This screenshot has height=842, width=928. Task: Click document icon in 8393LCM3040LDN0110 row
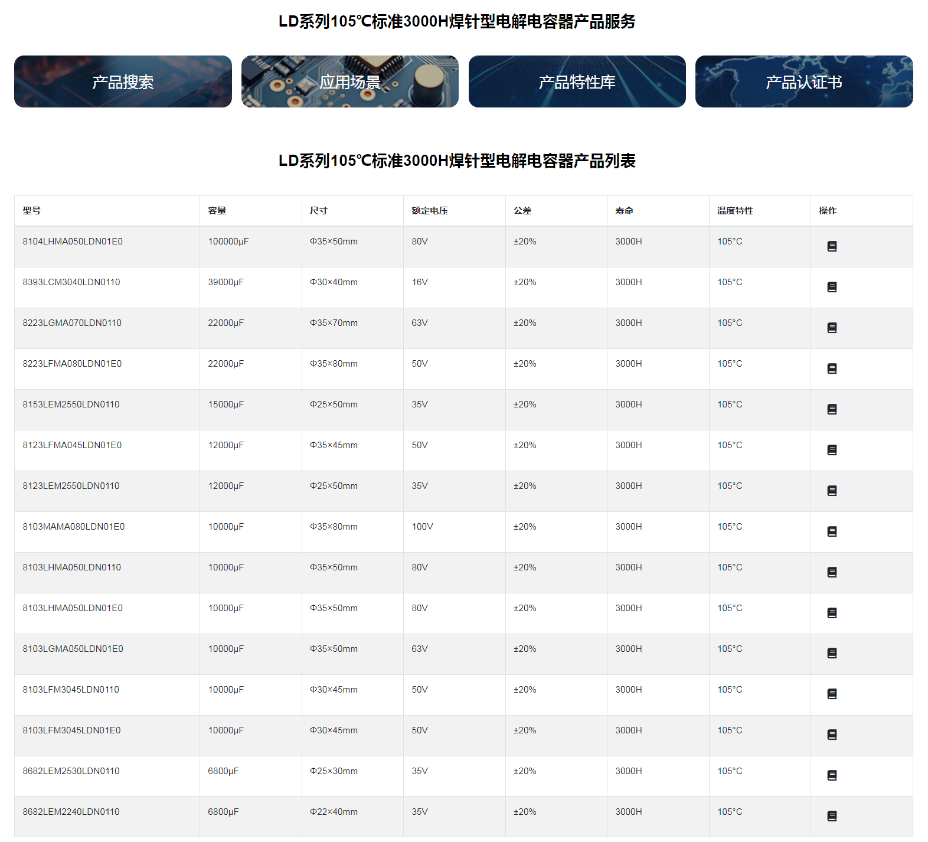point(832,287)
